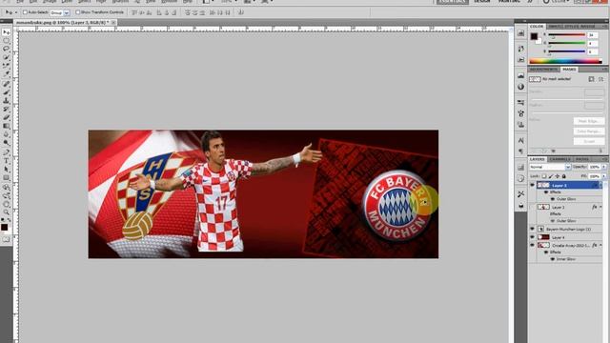The image size is (610, 343).
Task: Hide the Croatia Away layer
Action: click(532, 245)
